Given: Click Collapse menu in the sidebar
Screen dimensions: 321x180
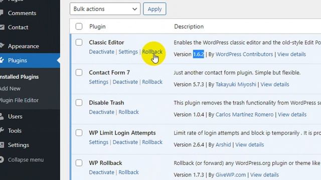Looking at the screenshot, I should [26, 159].
